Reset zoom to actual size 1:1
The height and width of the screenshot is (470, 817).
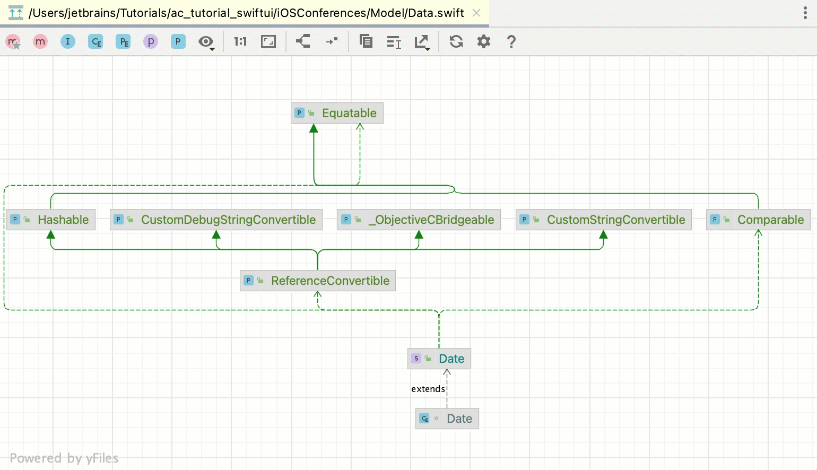pyautogui.click(x=240, y=41)
